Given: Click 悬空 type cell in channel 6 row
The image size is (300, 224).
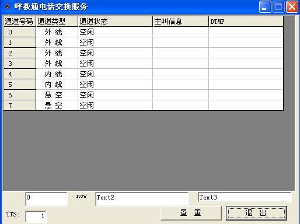Looking at the screenshot, I should pyautogui.click(x=57, y=95).
